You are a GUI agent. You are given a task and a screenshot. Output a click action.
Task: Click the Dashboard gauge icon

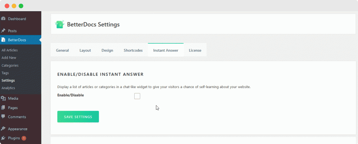click(3, 19)
